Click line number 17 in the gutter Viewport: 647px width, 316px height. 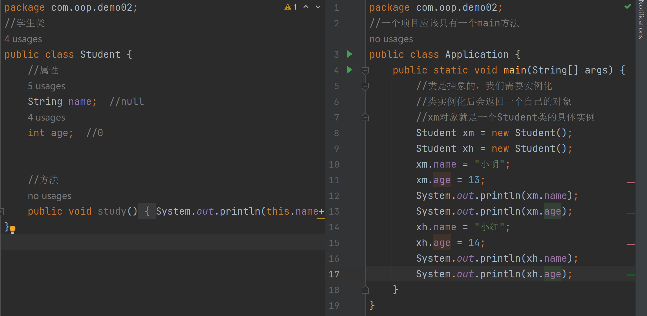(x=334, y=274)
